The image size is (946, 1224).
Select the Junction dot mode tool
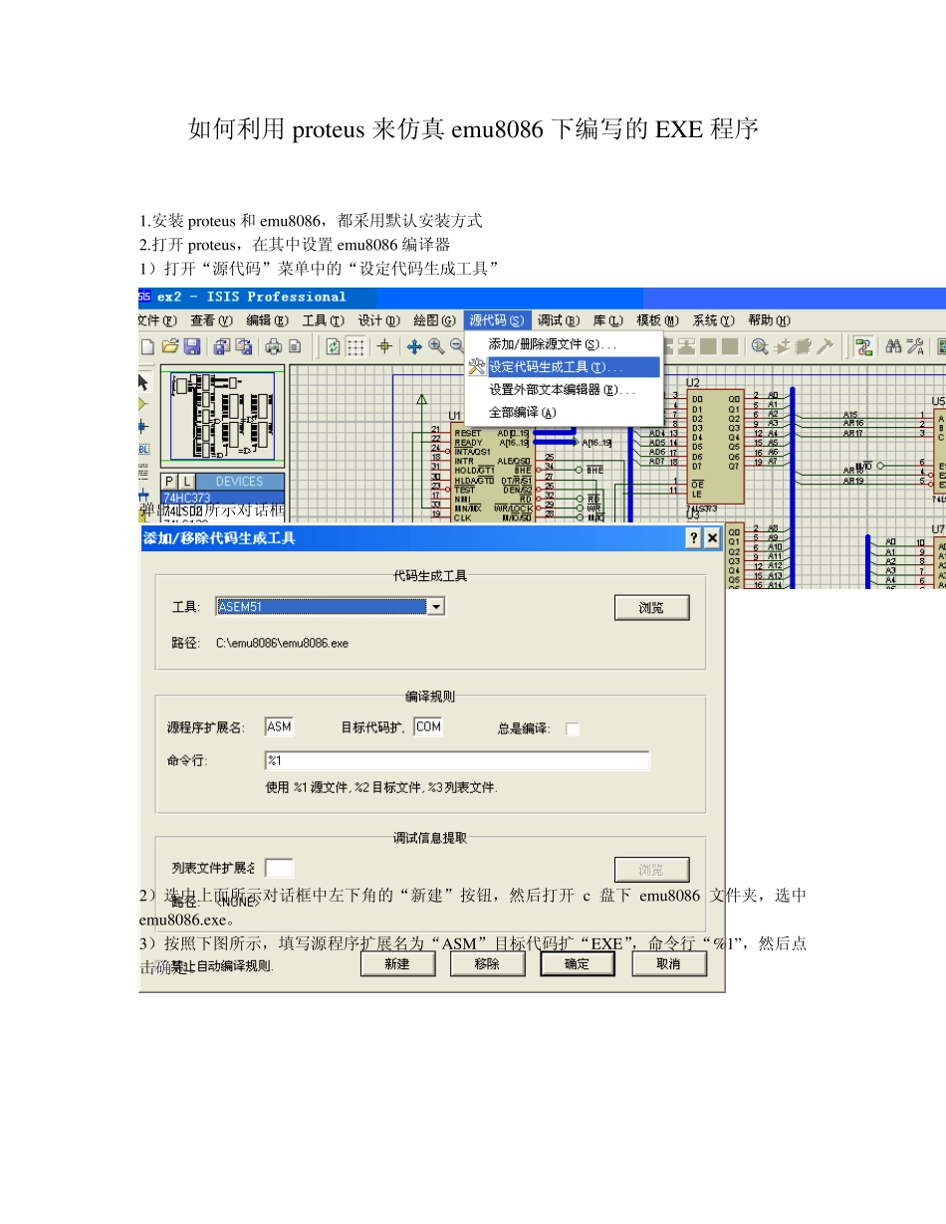click(143, 426)
